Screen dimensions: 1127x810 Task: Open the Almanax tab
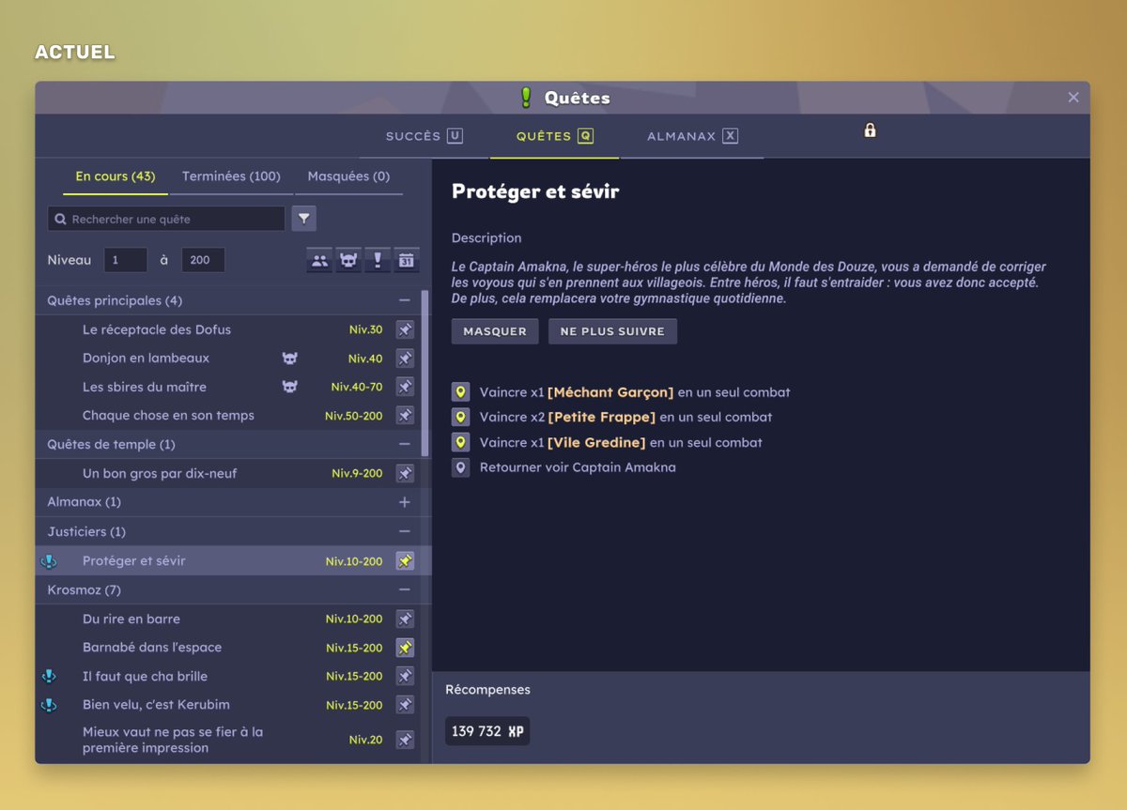tap(692, 136)
